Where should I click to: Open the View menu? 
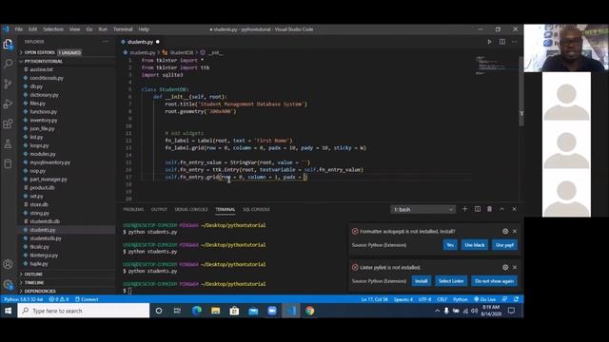click(74, 29)
